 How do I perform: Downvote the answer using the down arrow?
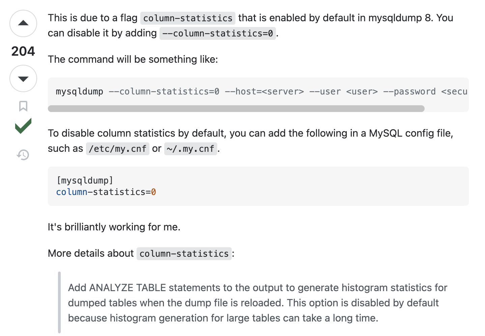pyautogui.click(x=23, y=79)
